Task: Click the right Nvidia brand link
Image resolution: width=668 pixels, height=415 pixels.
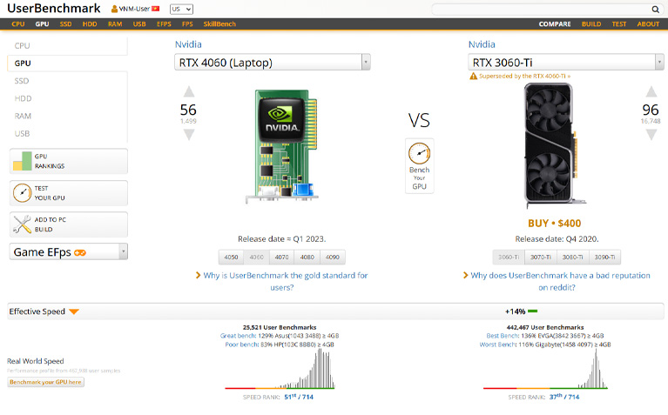Action: point(482,44)
